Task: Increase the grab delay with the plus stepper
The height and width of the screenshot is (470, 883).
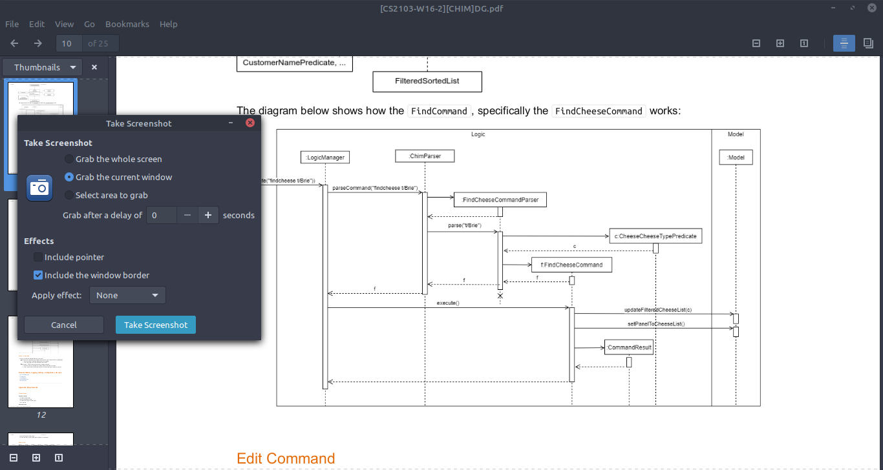Action: 207,214
